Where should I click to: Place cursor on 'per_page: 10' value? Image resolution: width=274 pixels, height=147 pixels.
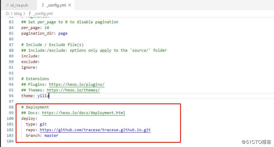coord(47,28)
